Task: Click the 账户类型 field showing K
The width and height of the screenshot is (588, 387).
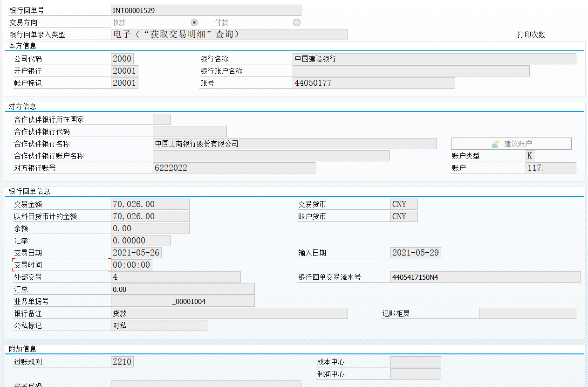Action: [530, 155]
